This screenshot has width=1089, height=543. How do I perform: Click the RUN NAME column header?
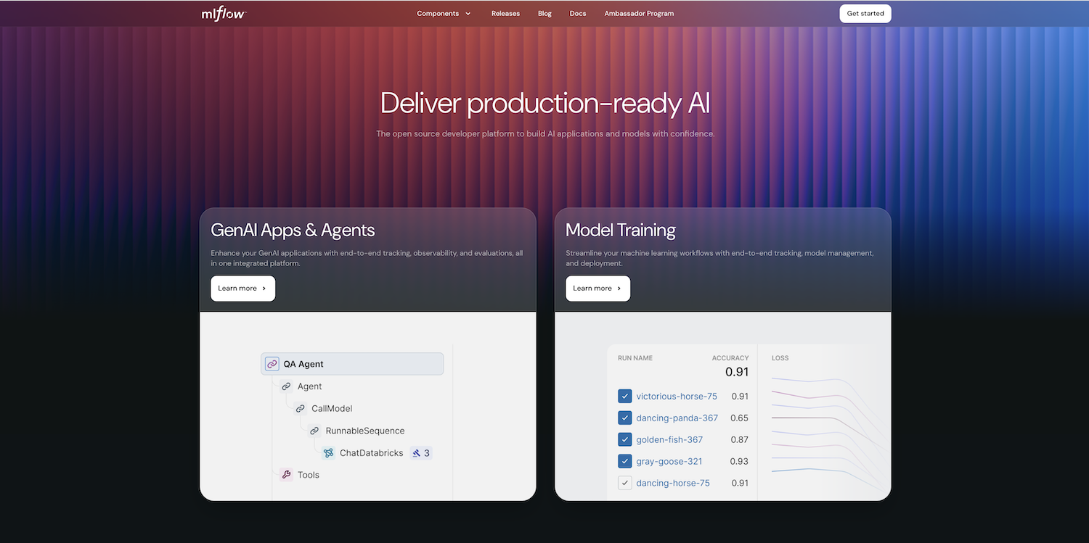(635, 358)
